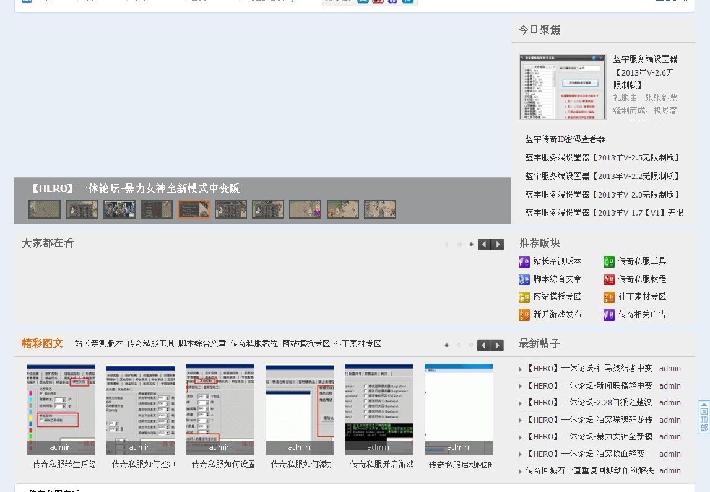The image size is (710, 492).
Task: Click admin author beside 神马终结者中变 post
Action: click(670, 369)
